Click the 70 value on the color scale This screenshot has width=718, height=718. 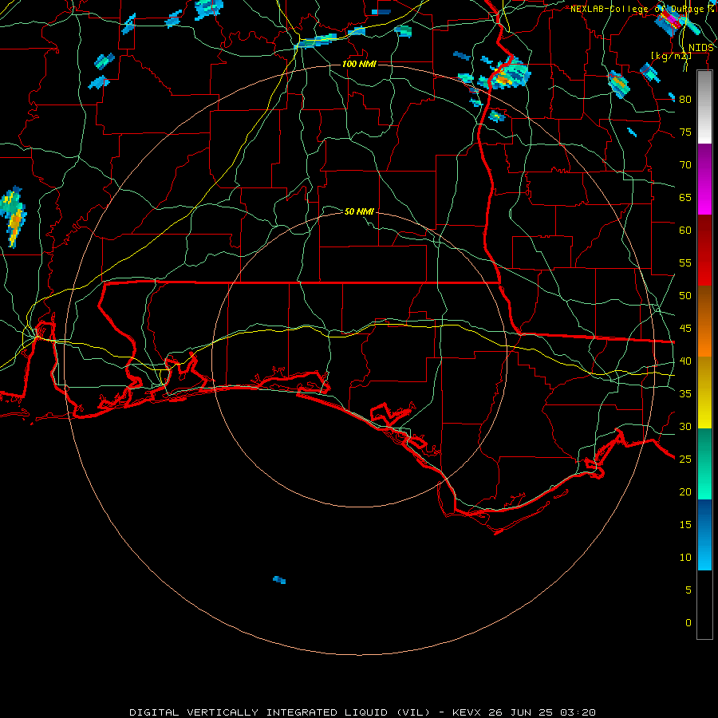tap(685, 165)
